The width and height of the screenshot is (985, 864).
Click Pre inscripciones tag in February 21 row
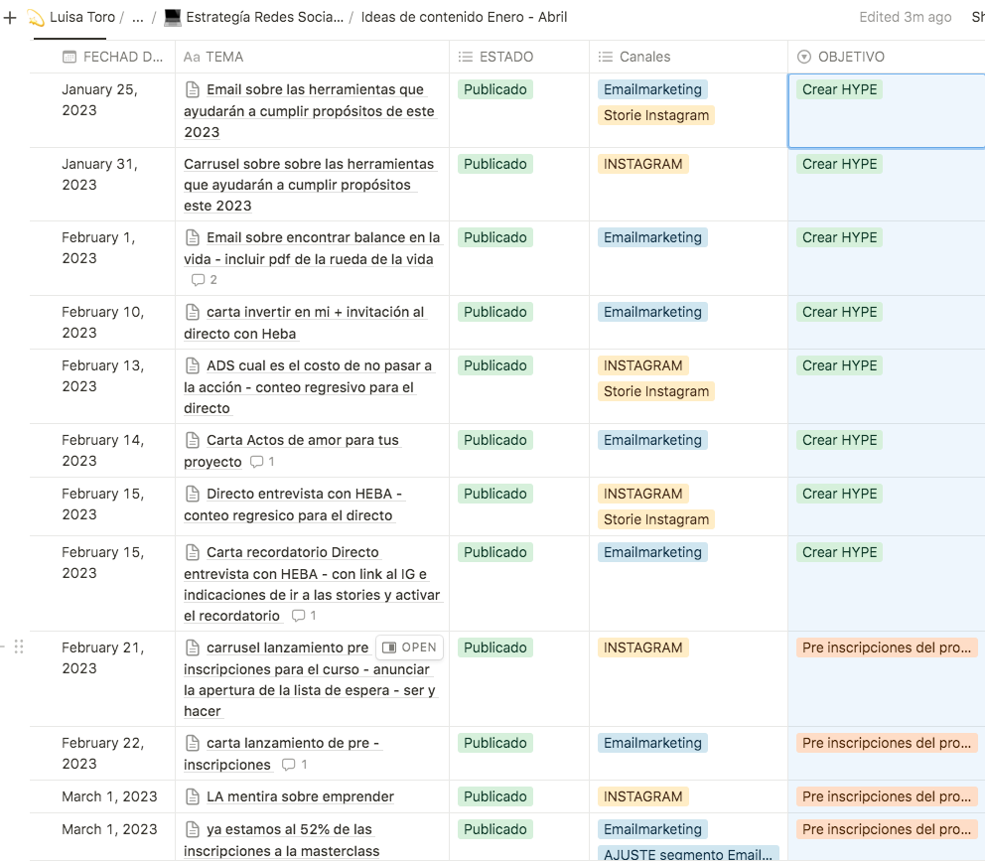(887, 648)
